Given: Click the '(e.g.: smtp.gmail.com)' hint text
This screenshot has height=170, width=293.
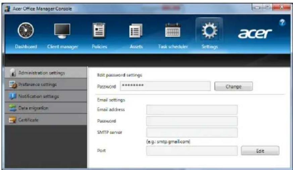Looking at the screenshot, I should 168,141.
